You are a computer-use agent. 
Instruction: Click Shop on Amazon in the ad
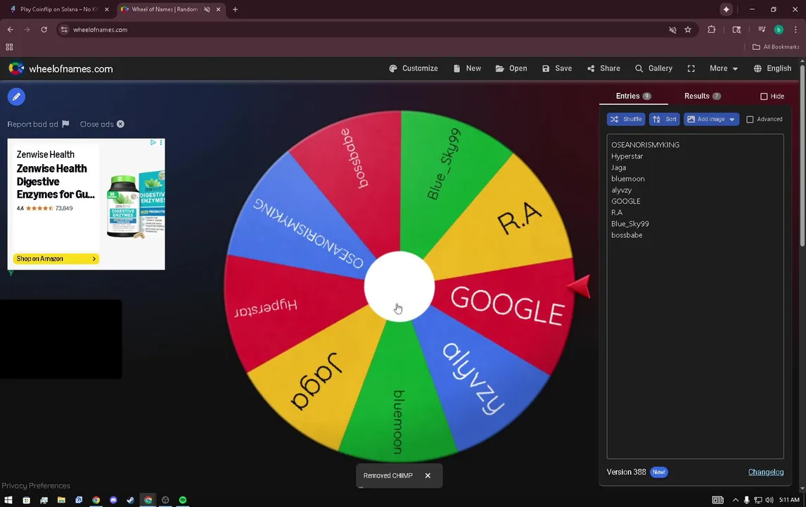click(56, 259)
